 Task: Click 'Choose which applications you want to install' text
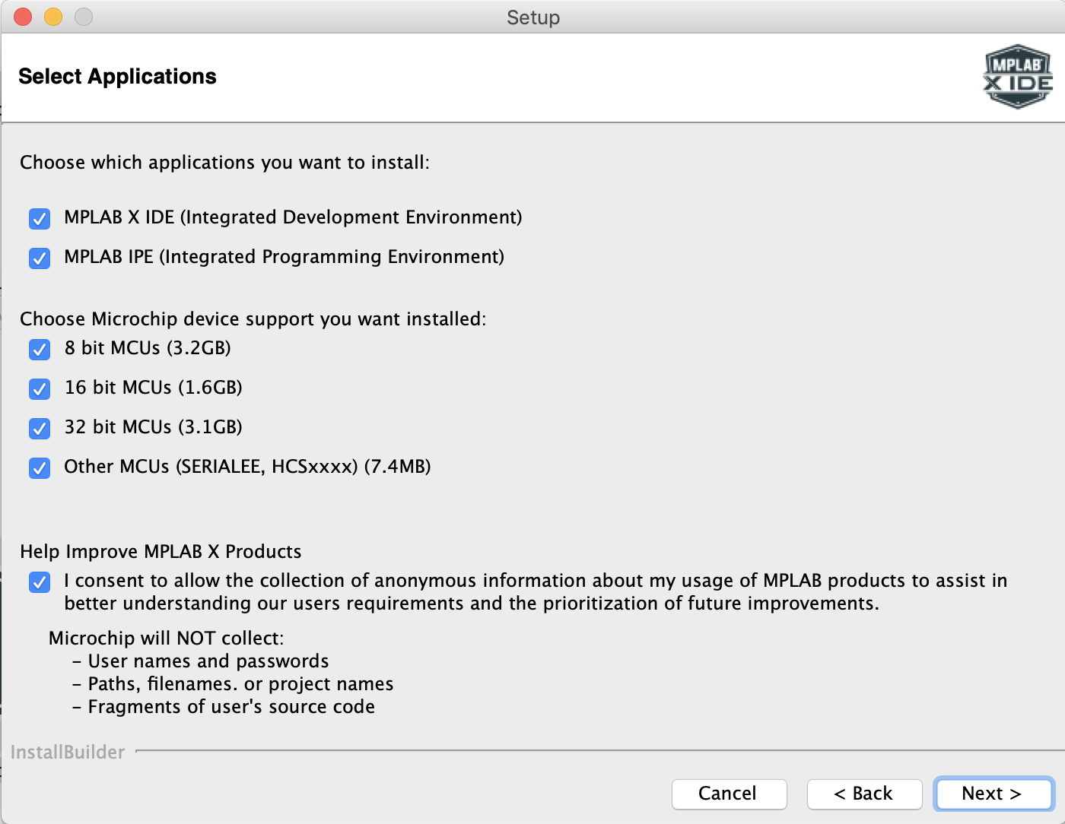[224, 163]
